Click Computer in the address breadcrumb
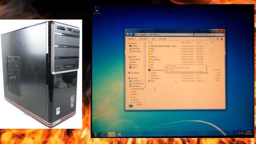This screenshot has height=144, width=256. click(143, 34)
